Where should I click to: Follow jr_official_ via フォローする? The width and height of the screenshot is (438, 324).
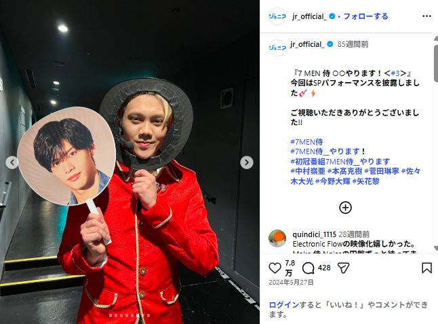(365, 16)
